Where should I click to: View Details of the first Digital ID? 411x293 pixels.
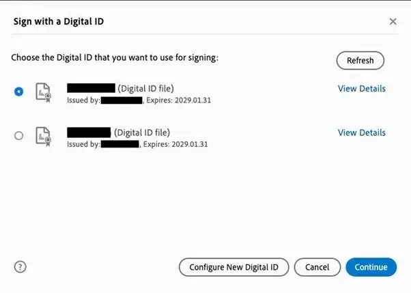tap(361, 89)
